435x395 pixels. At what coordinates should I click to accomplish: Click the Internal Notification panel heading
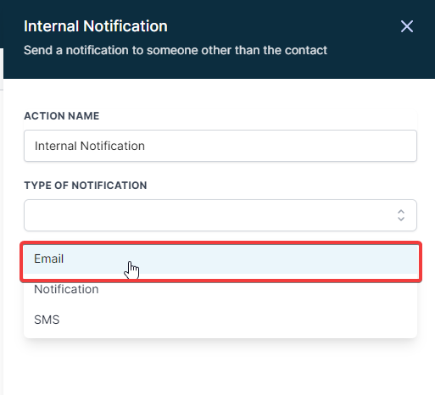coord(96,26)
